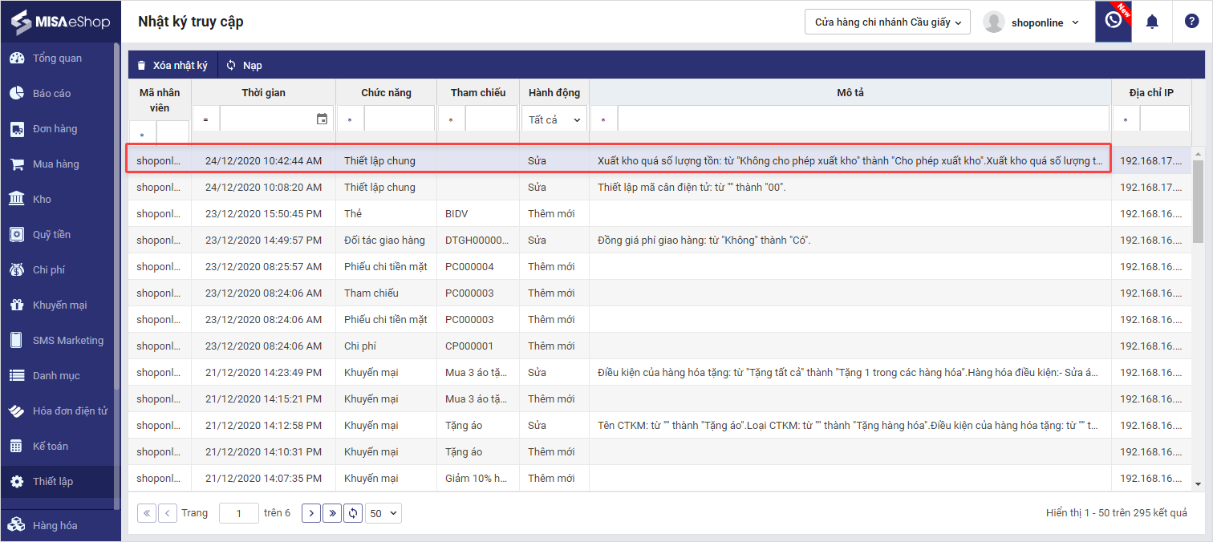This screenshot has height=542, width=1213.
Task: Open the help question mark icon
Action: tap(1191, 22)
